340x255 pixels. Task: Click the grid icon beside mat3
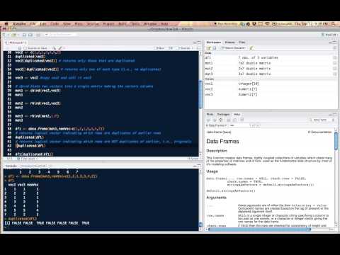334,74
